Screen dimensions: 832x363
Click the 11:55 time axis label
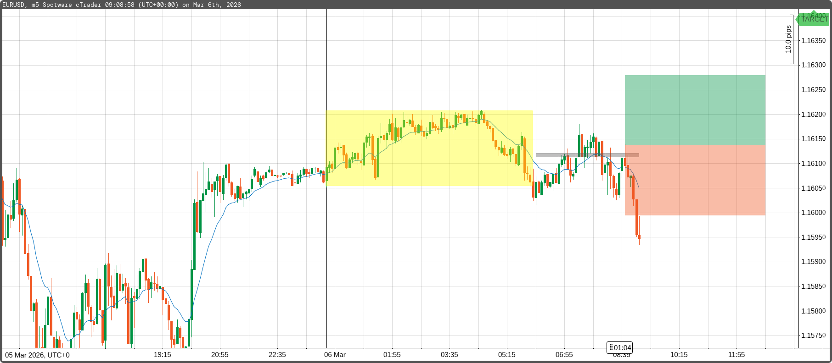(736, 355)
